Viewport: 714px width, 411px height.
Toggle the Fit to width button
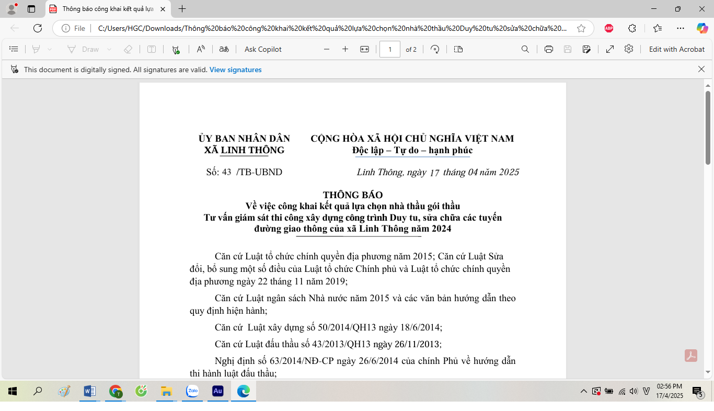(x=365, y=49)
